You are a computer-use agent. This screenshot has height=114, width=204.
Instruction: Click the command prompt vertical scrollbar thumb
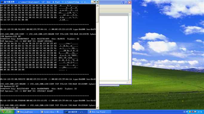tap(97, 15)
